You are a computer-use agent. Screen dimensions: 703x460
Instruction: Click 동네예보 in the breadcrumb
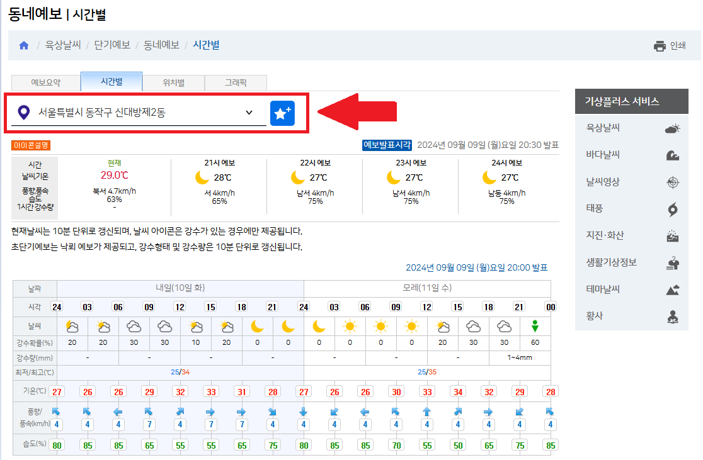163,45
